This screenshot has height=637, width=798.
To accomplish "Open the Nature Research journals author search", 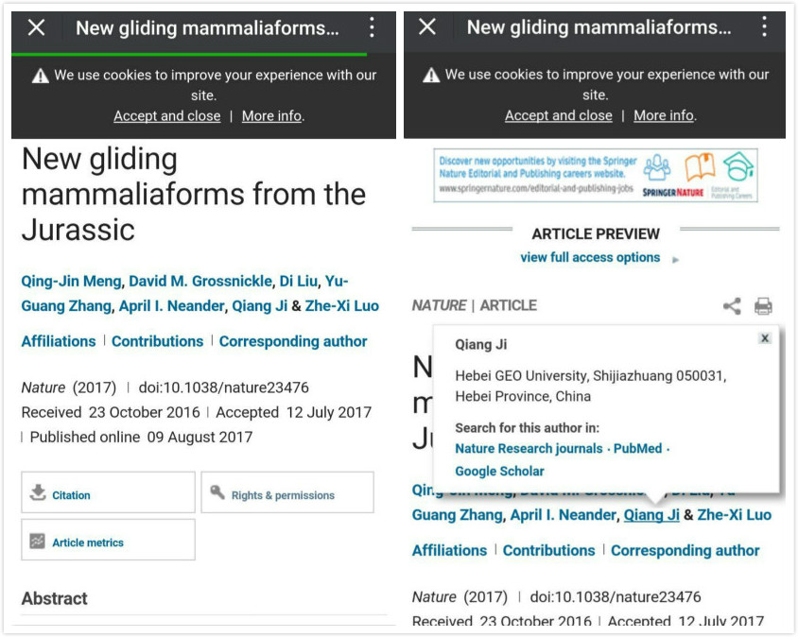I will [x=529, y=448].
